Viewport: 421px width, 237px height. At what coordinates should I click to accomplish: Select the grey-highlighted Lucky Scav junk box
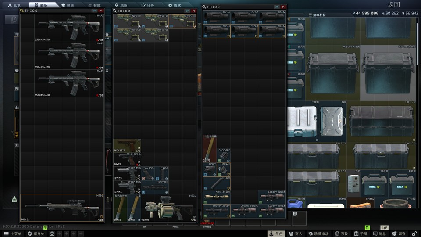click(x=388, y=72)
